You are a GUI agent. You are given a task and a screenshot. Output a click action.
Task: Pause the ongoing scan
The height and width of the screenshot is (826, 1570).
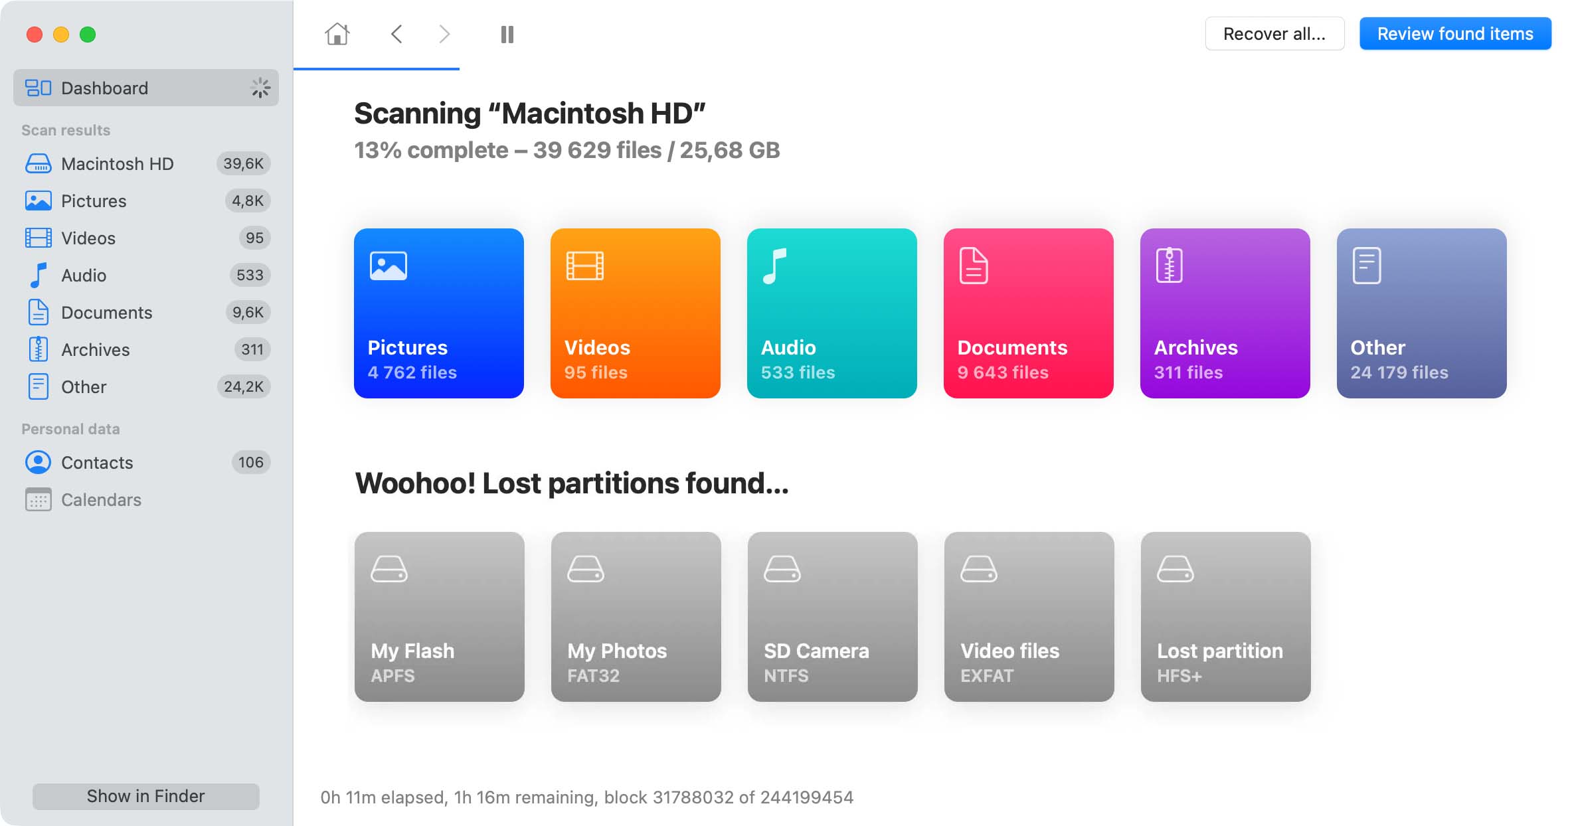(x=507, y=34)
